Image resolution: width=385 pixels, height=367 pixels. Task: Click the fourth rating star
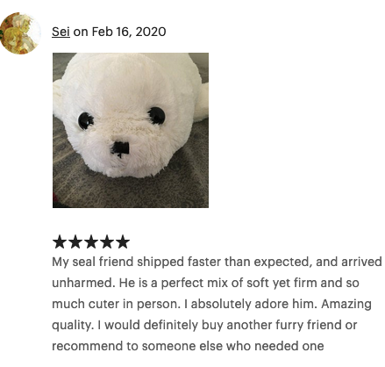pyautogui.click(x=107, y=242)
